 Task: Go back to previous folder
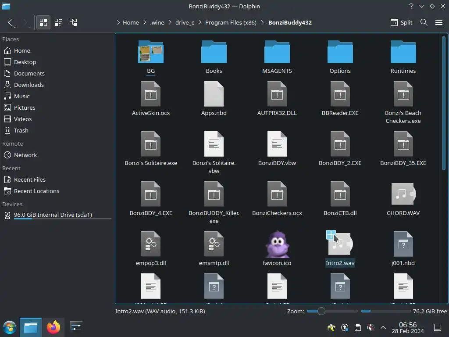click(x=11, y=22)
